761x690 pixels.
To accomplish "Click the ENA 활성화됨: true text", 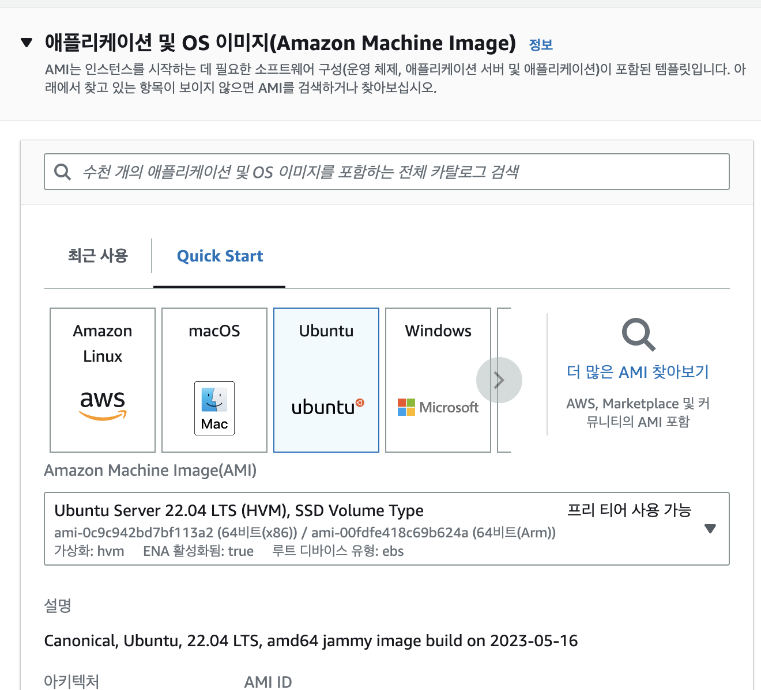I will click(x=198, y=551).
